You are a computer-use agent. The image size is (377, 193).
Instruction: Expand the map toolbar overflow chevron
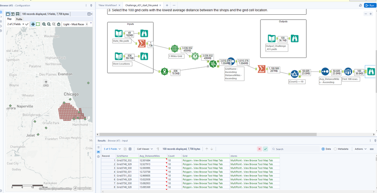coord(91,23)
